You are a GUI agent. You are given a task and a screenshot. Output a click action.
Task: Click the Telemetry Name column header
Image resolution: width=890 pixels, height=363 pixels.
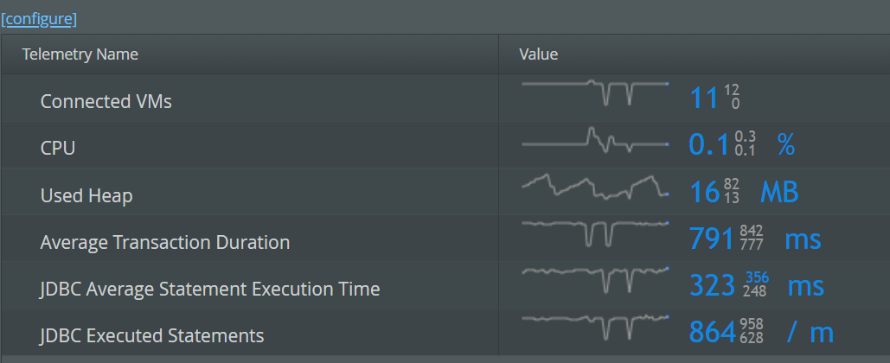coord(80,54)
